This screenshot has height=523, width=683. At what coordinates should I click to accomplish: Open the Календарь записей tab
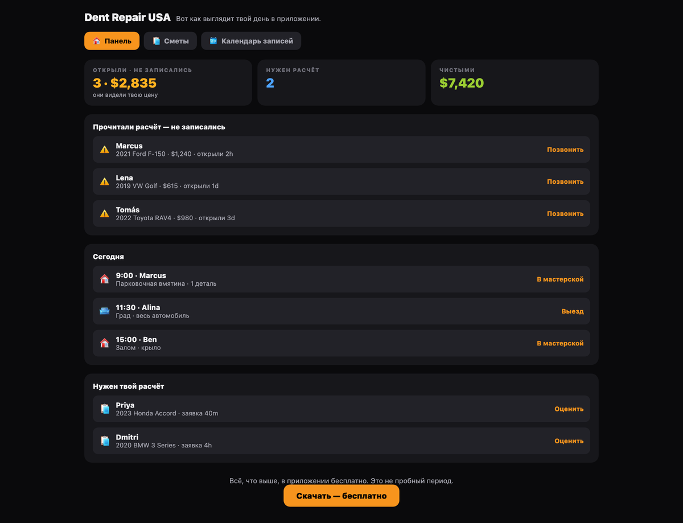point(251,41)
